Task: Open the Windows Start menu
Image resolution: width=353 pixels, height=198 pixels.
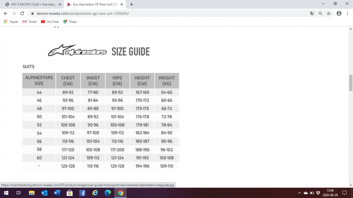Action: (x=6, y=193)
